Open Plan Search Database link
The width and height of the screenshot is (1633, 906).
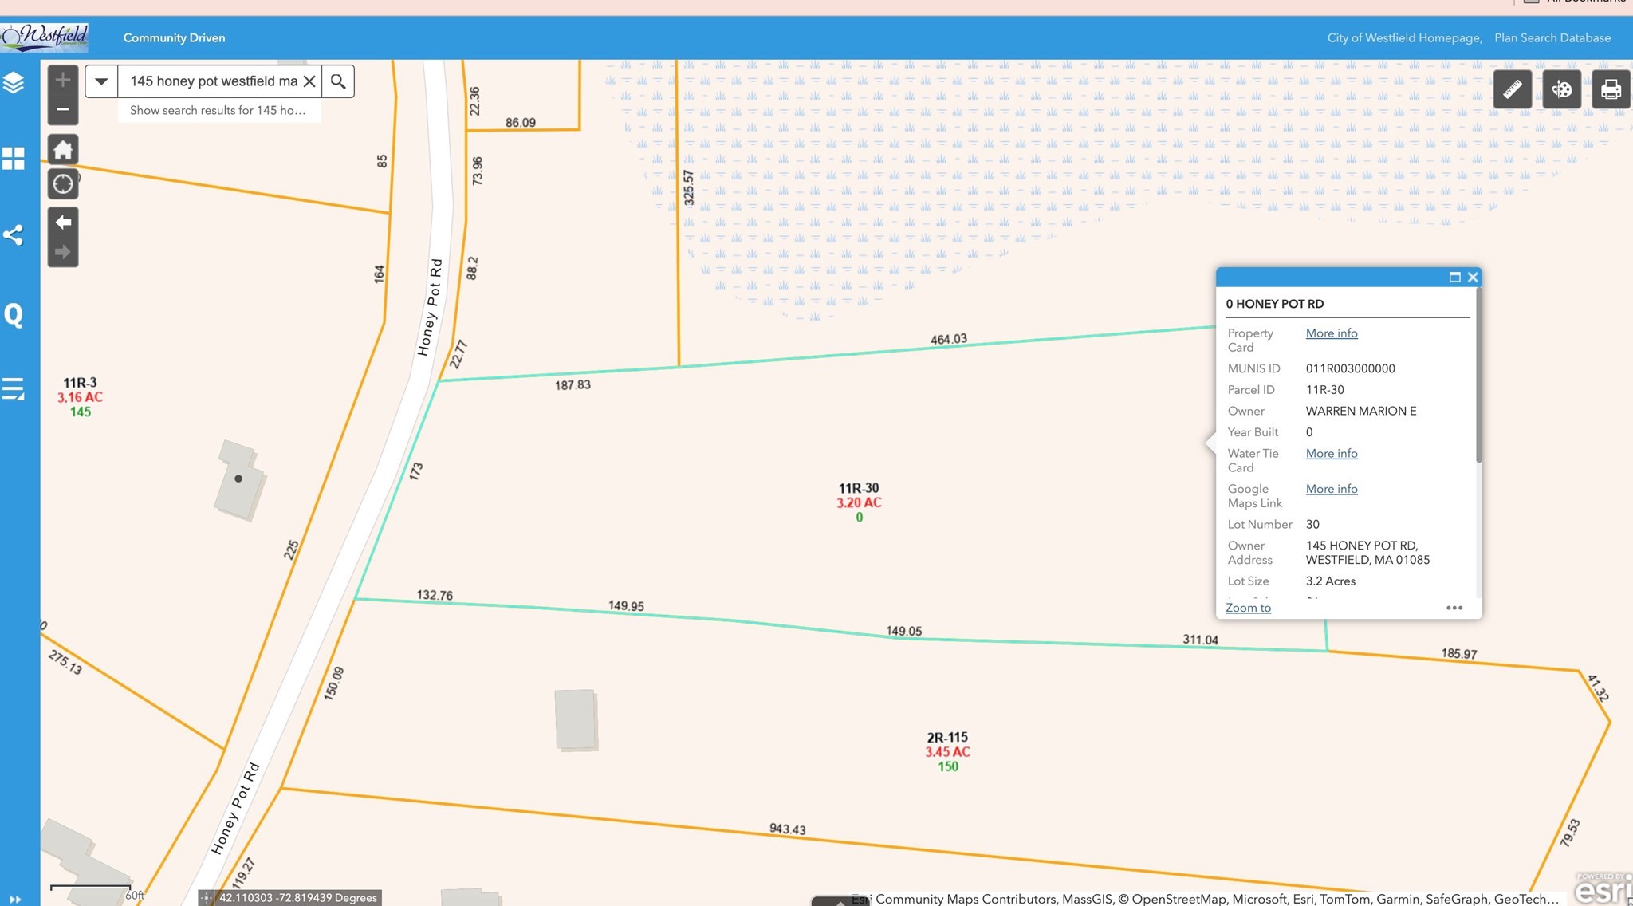click(x=1552, y=37)
